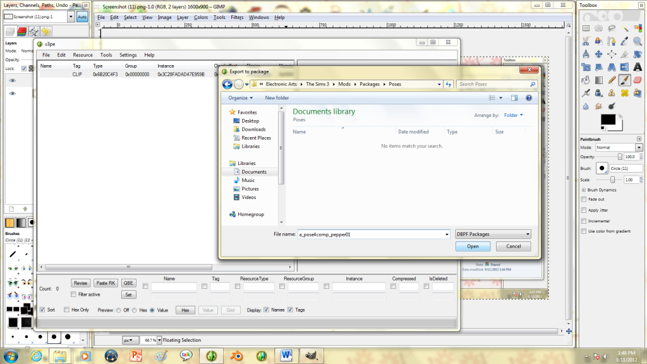Select the Color Picker eyedropper tool
Viewport: 647px width, 364px height.
click(x=625, y=41)
